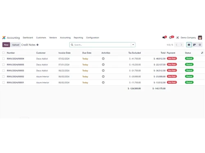Open the user avatar menu
The width and height of the screenshot is (205, 153).
[200, 38]
